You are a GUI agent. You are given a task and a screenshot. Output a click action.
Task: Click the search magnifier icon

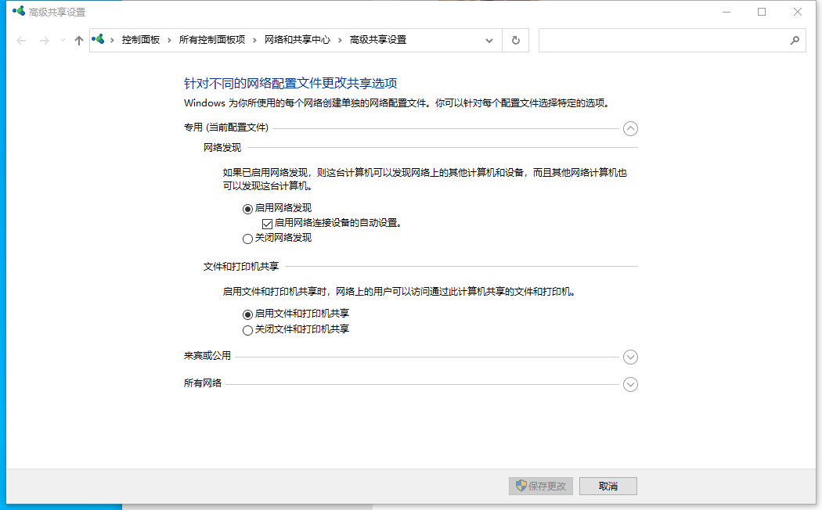(x=794, y=41)
